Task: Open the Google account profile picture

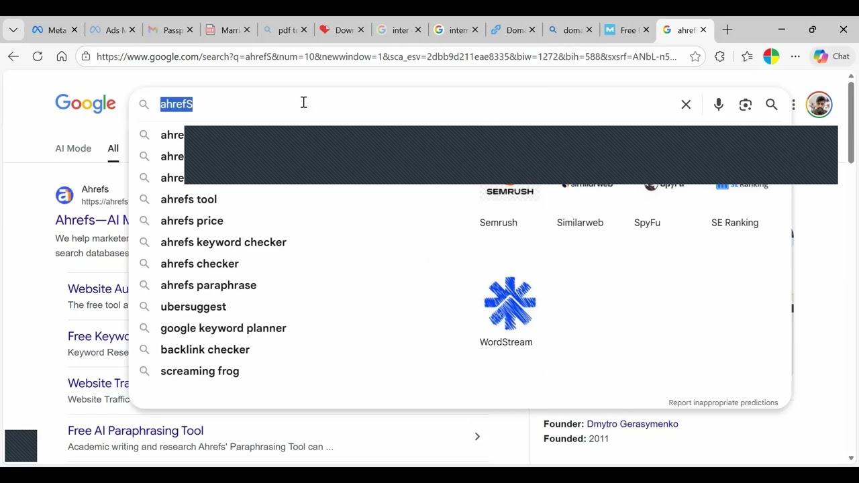Action: pos(819,105)
